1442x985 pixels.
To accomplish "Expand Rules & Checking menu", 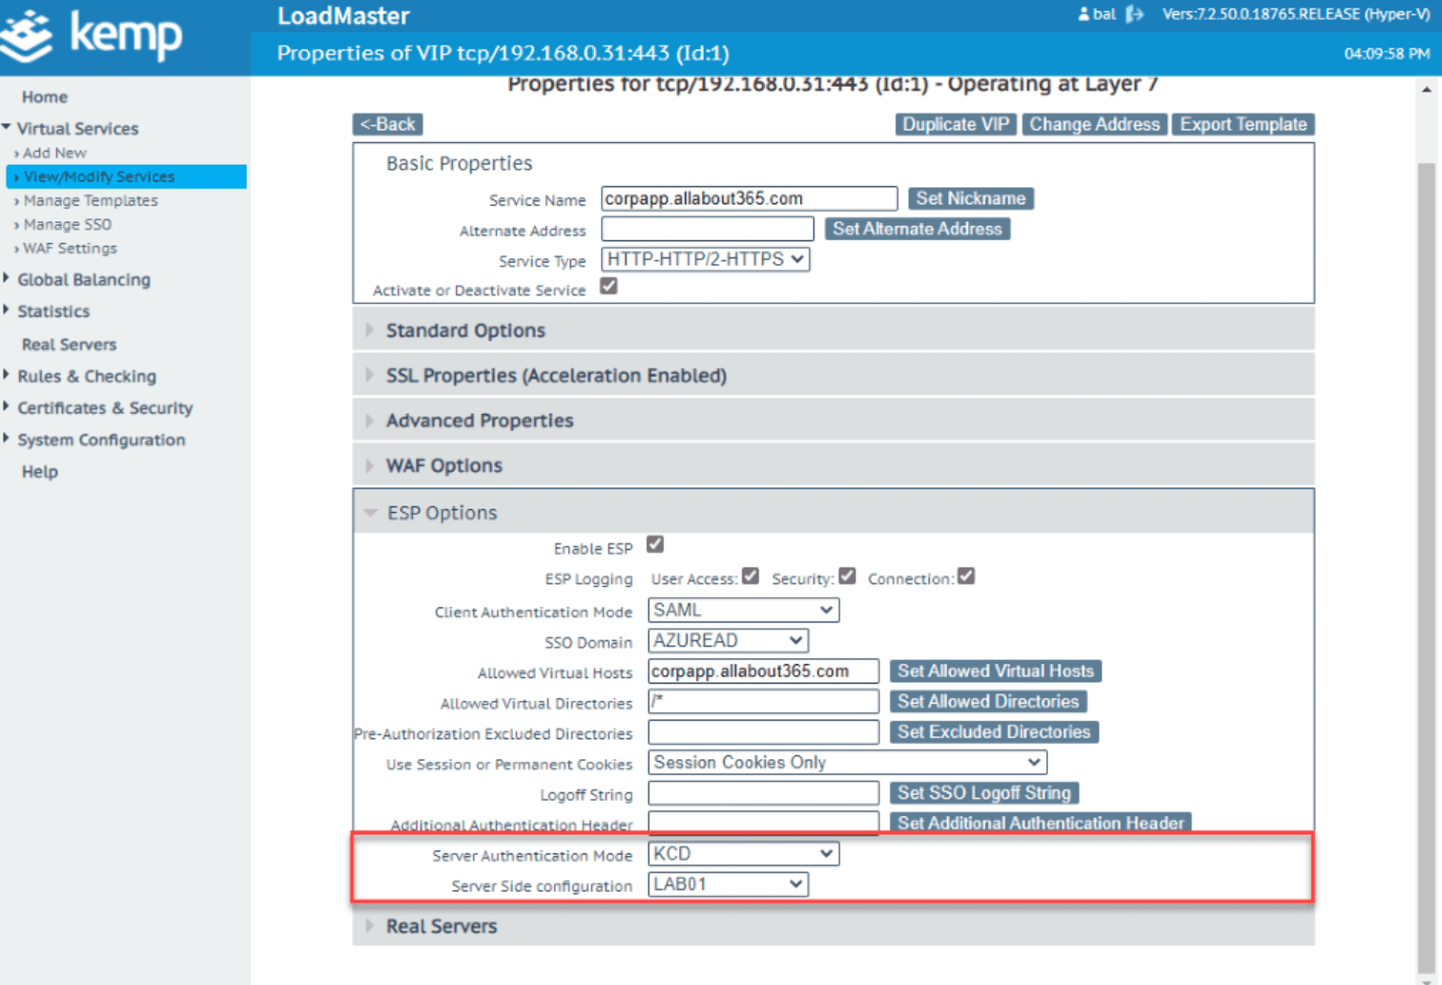I will pyautogui.click(x=86, y=376).
